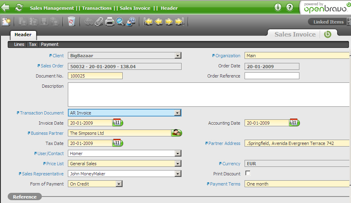This screenshot has width=351, height=203.
Task: Click the Save and new icon
Action: [33, 22]
